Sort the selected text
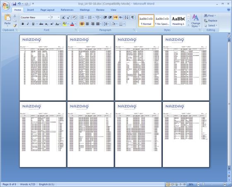 pos(126,17)
